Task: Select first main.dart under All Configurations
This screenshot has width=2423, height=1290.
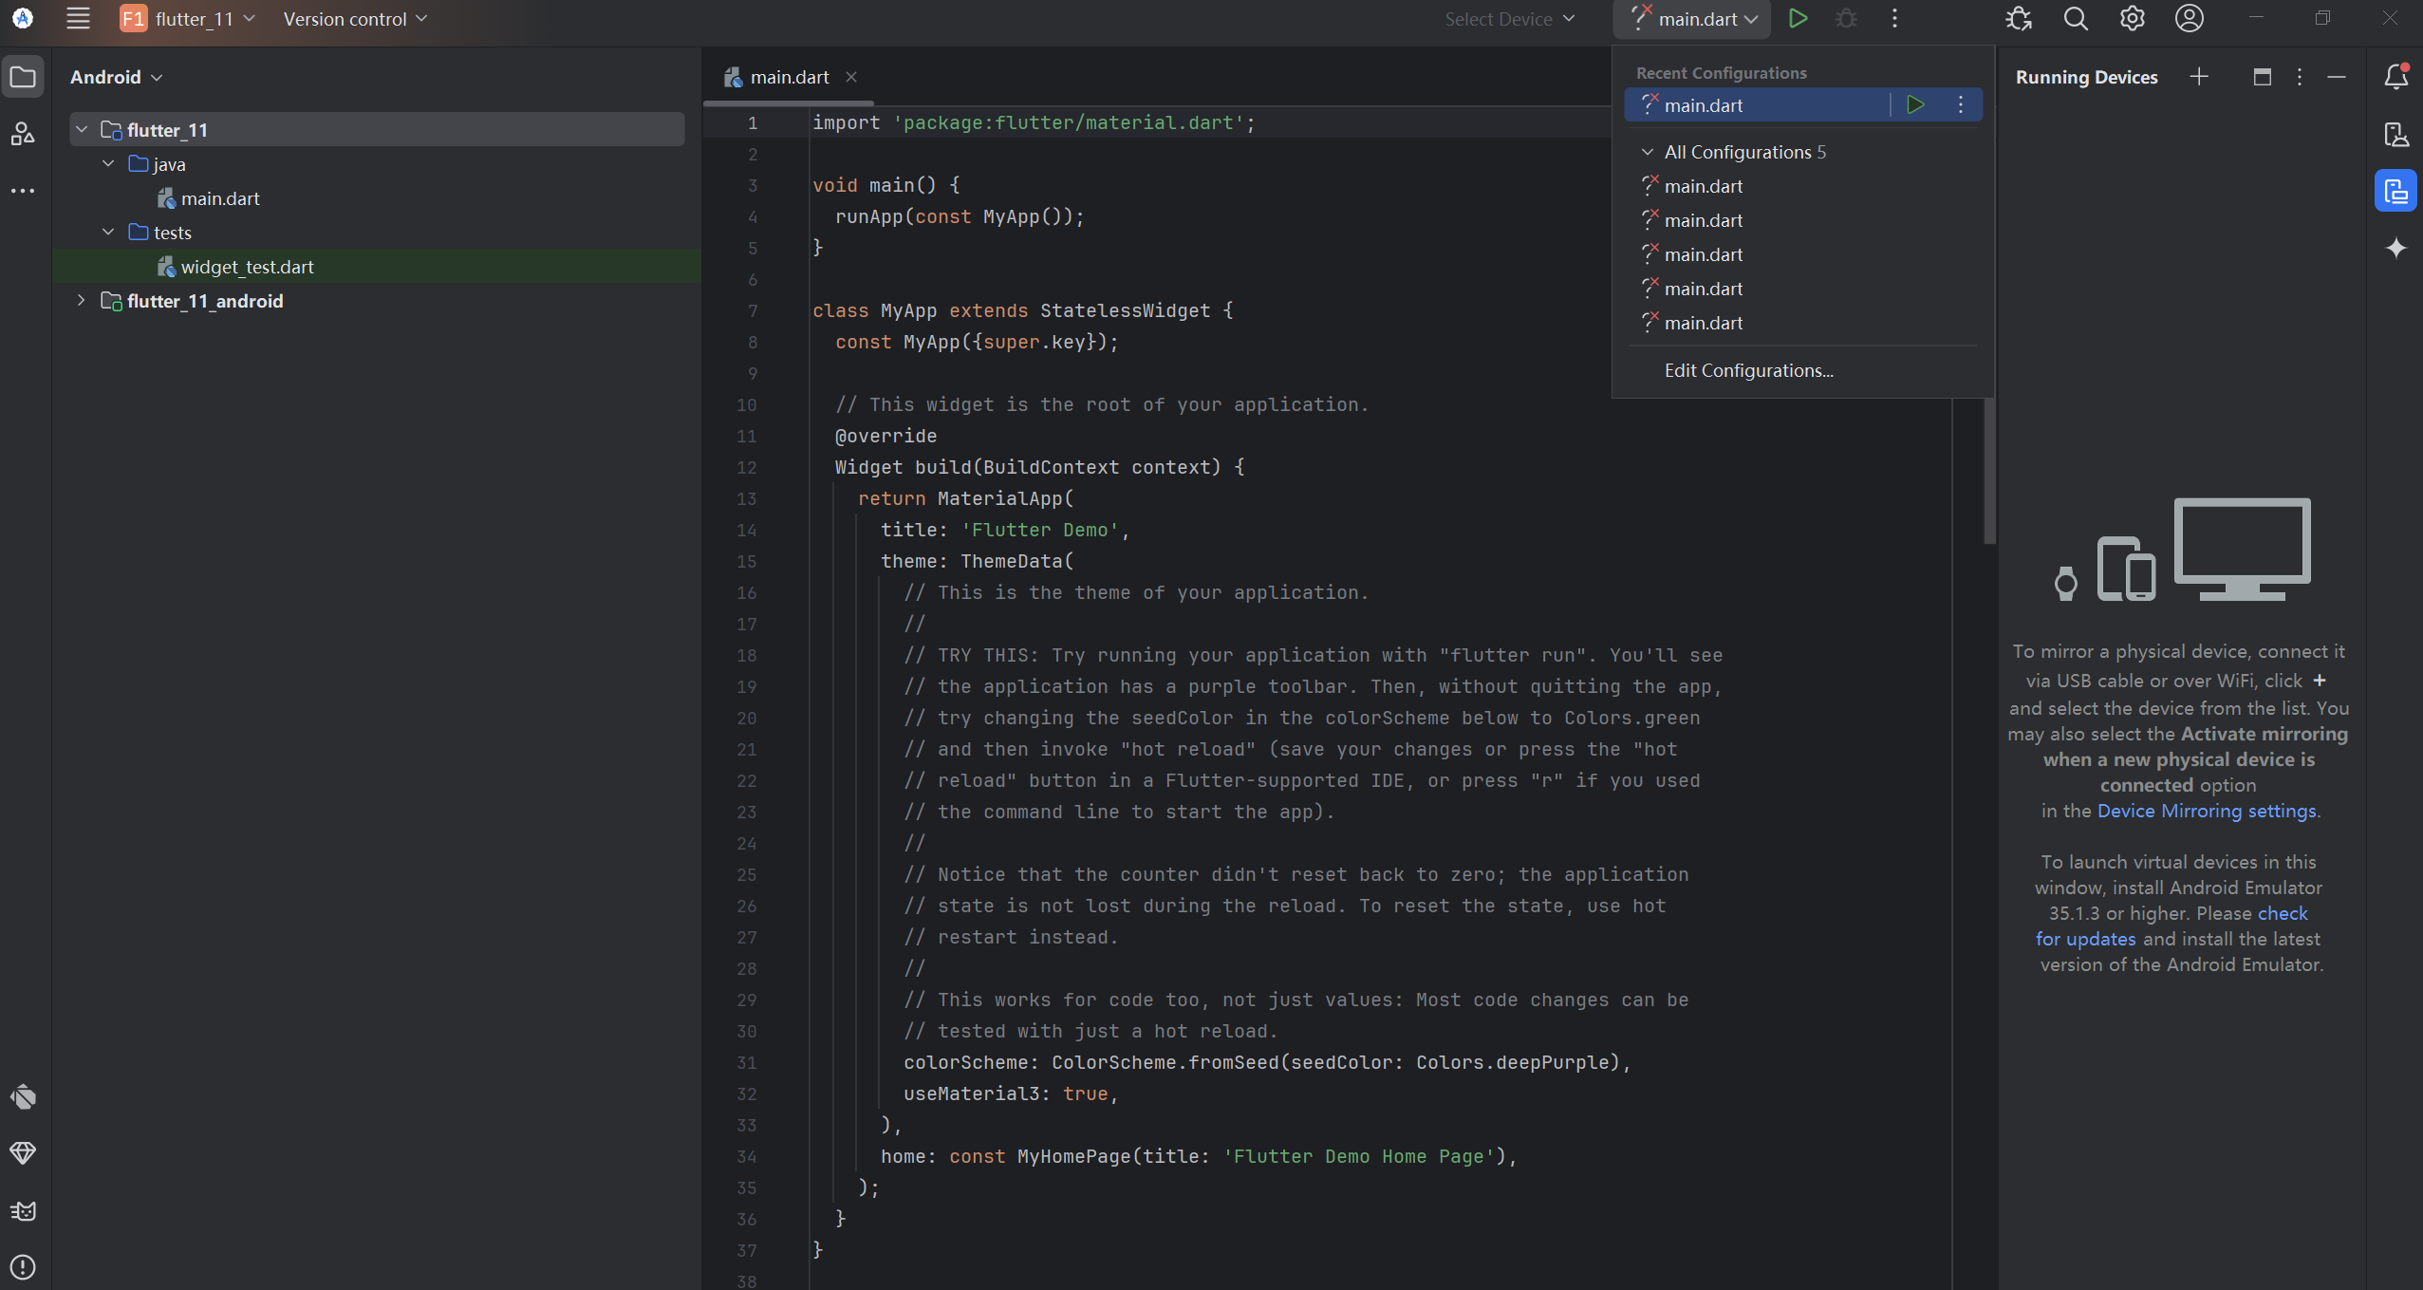Action: [1802, 186]
